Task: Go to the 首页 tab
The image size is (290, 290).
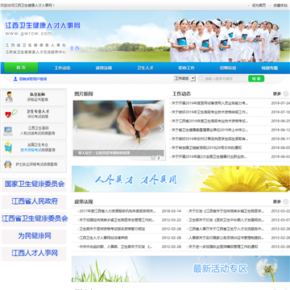Action: click(x=21, y=68)
